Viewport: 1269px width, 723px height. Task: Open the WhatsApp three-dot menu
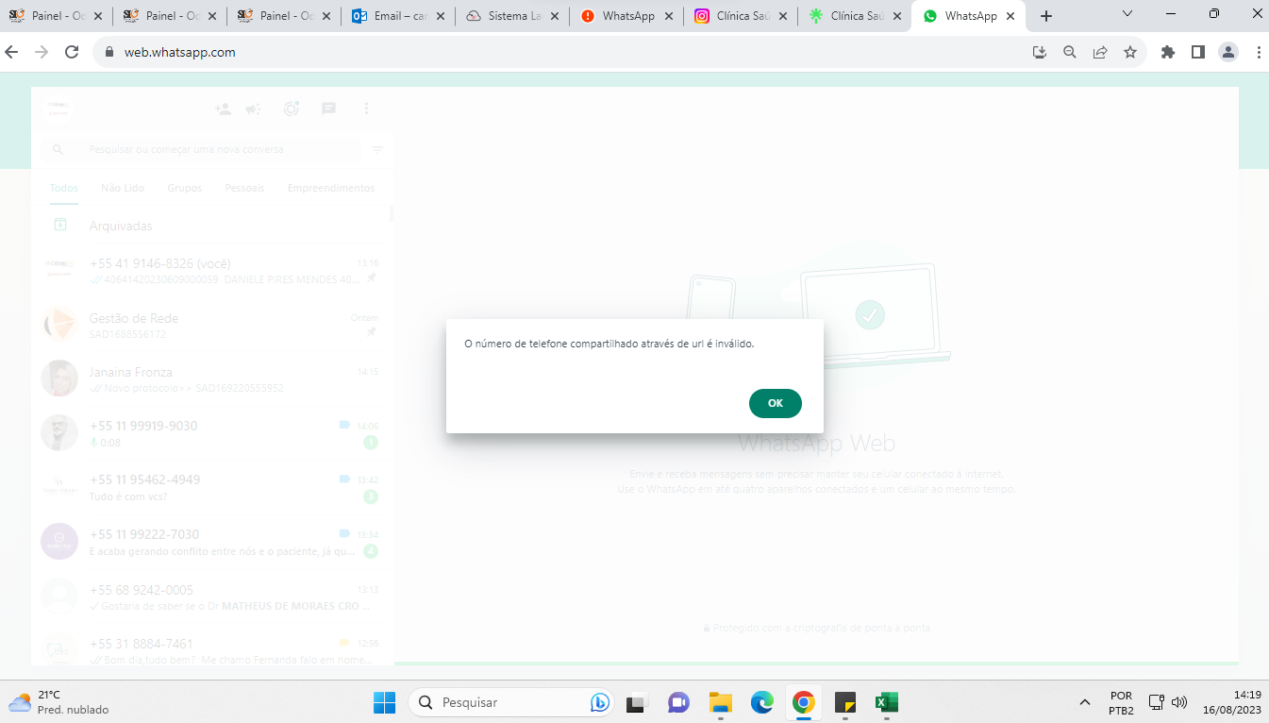[x=366, y=109]
